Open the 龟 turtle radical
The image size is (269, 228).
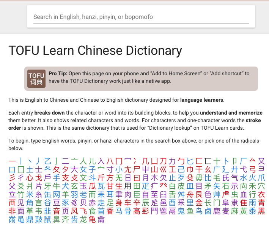tap(92, 219)
